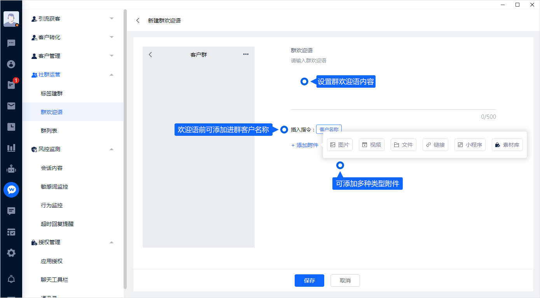Screen dimensions: 540x298
Task: Insert the 客户名称 command tag
Action: (x=329, y=130)
